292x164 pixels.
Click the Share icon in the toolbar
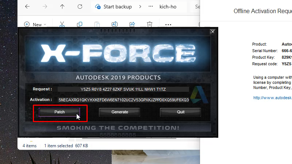(x=132, y=24)
